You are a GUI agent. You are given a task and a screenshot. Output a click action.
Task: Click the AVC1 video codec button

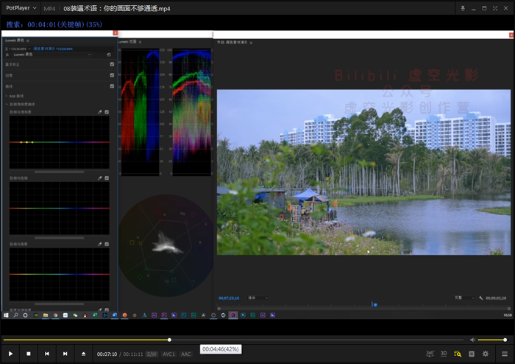coord(169,354)
